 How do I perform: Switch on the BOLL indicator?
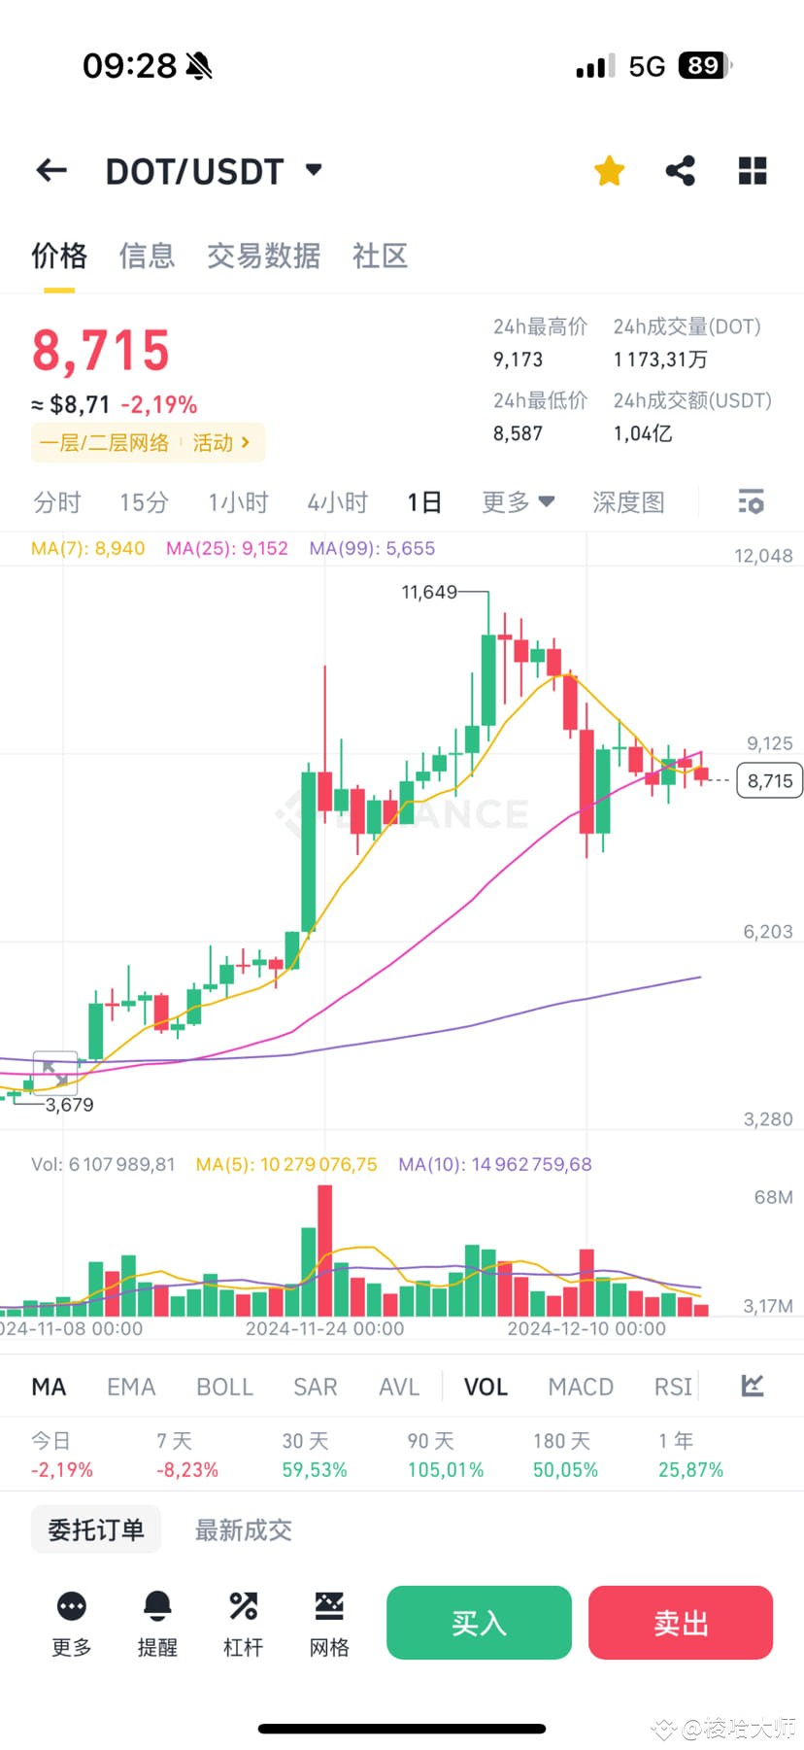224,1387
